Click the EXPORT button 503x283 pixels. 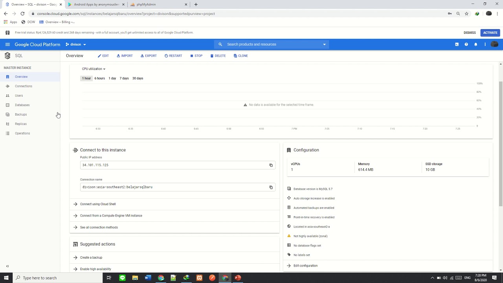(x=149, y=56)
